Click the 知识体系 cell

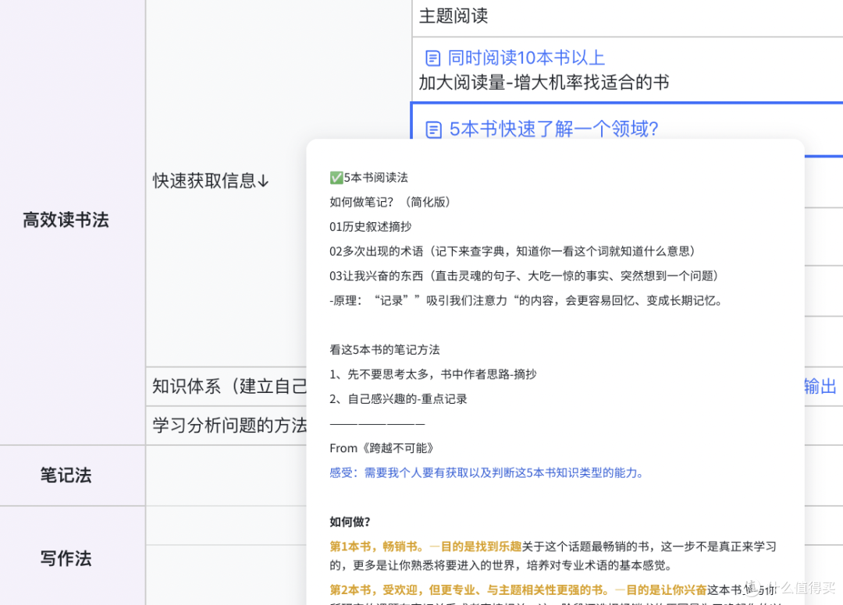pyautogui.click(x=226, y=387)
